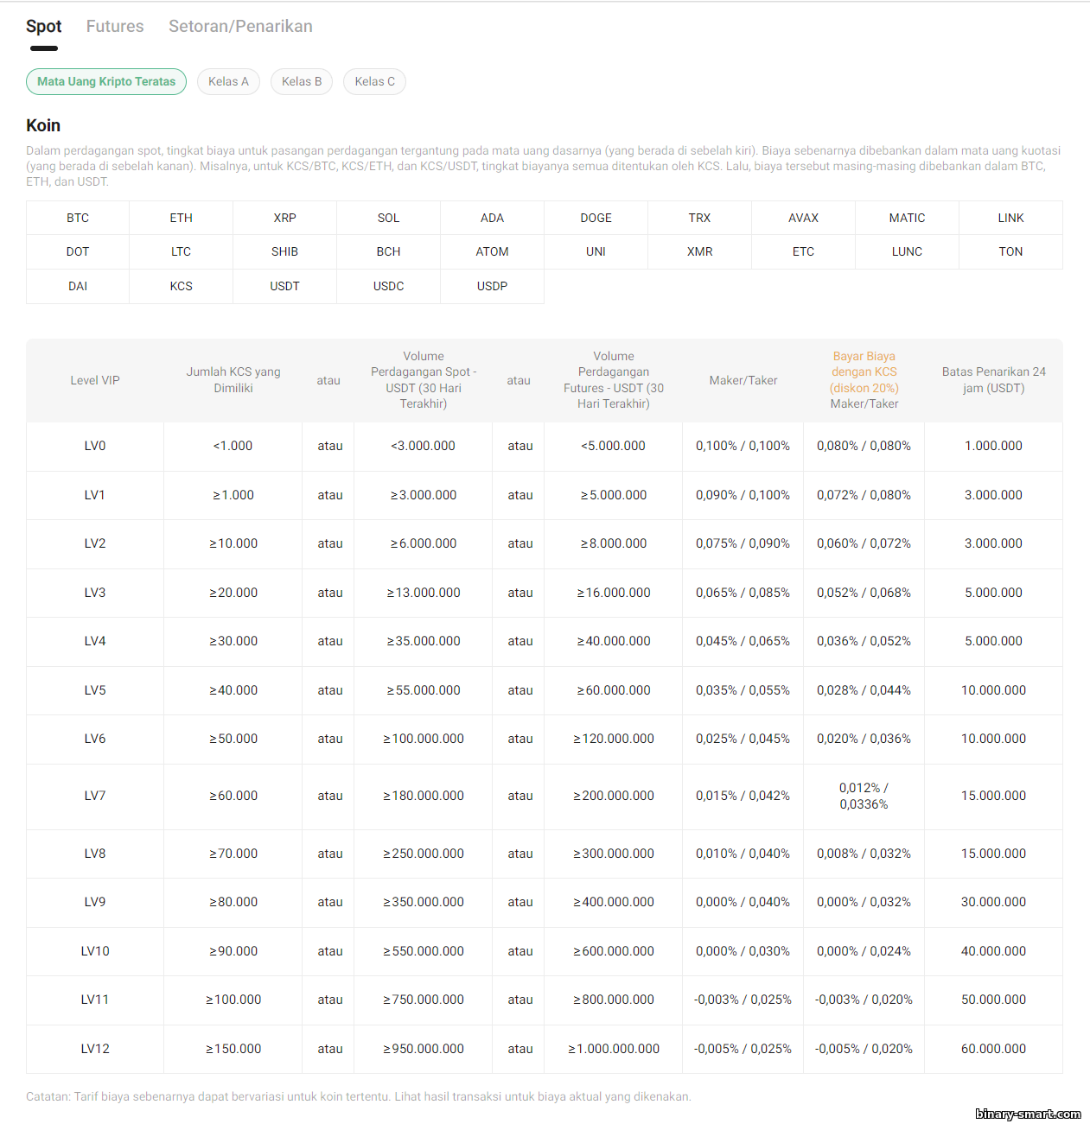Click the LV3 row label
Viewport: 1090px width, 1130px height.
(95, 593)
